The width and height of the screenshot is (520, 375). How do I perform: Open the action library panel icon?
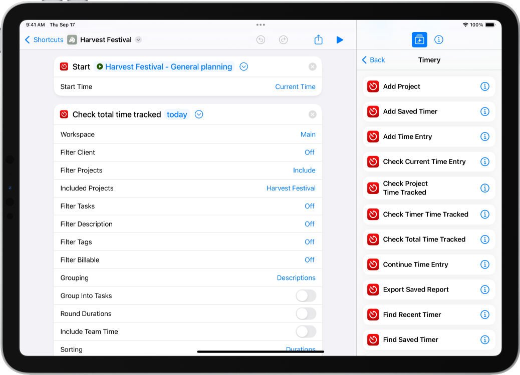pyautogui.click(x=419, y=39)
